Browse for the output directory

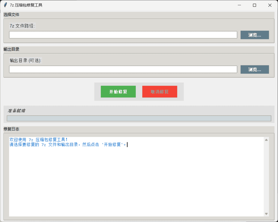click(255, 69)
